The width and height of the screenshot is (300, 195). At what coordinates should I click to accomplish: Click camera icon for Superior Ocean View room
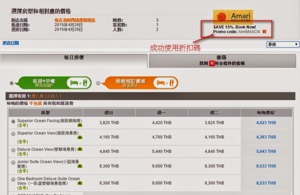pyautogui.click(x=80, y=137)
